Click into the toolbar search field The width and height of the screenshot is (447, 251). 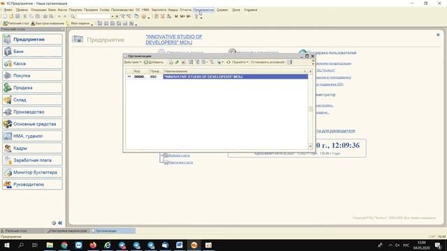[93, 17]
